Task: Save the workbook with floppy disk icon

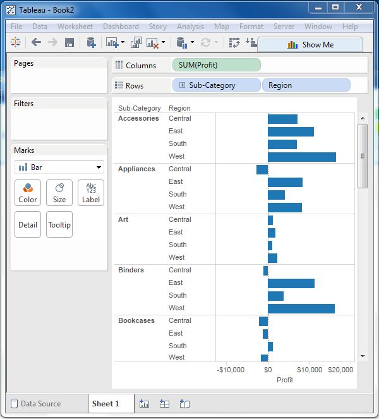Action: click(69, 43)
